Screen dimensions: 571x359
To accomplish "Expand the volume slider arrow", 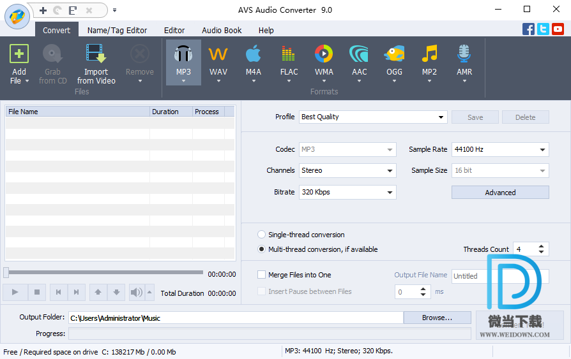I will tap(149, 292).
